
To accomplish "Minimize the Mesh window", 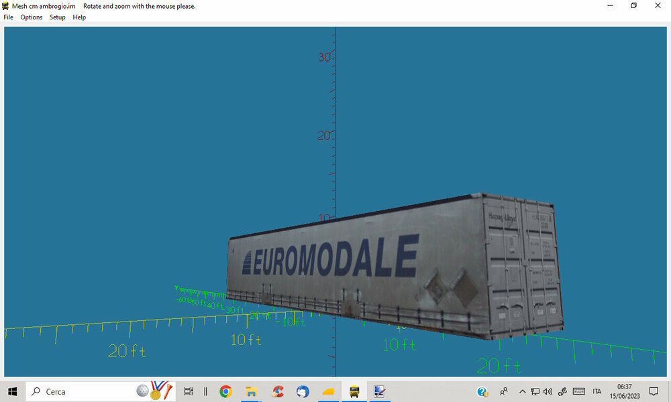I will pos(610,5).
